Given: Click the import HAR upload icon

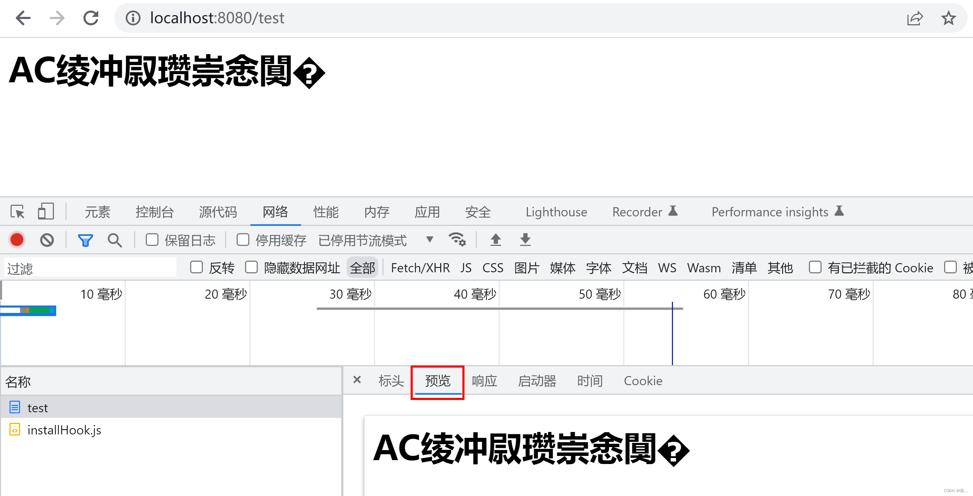Looking at the screenshot, I should pos(495,240).
